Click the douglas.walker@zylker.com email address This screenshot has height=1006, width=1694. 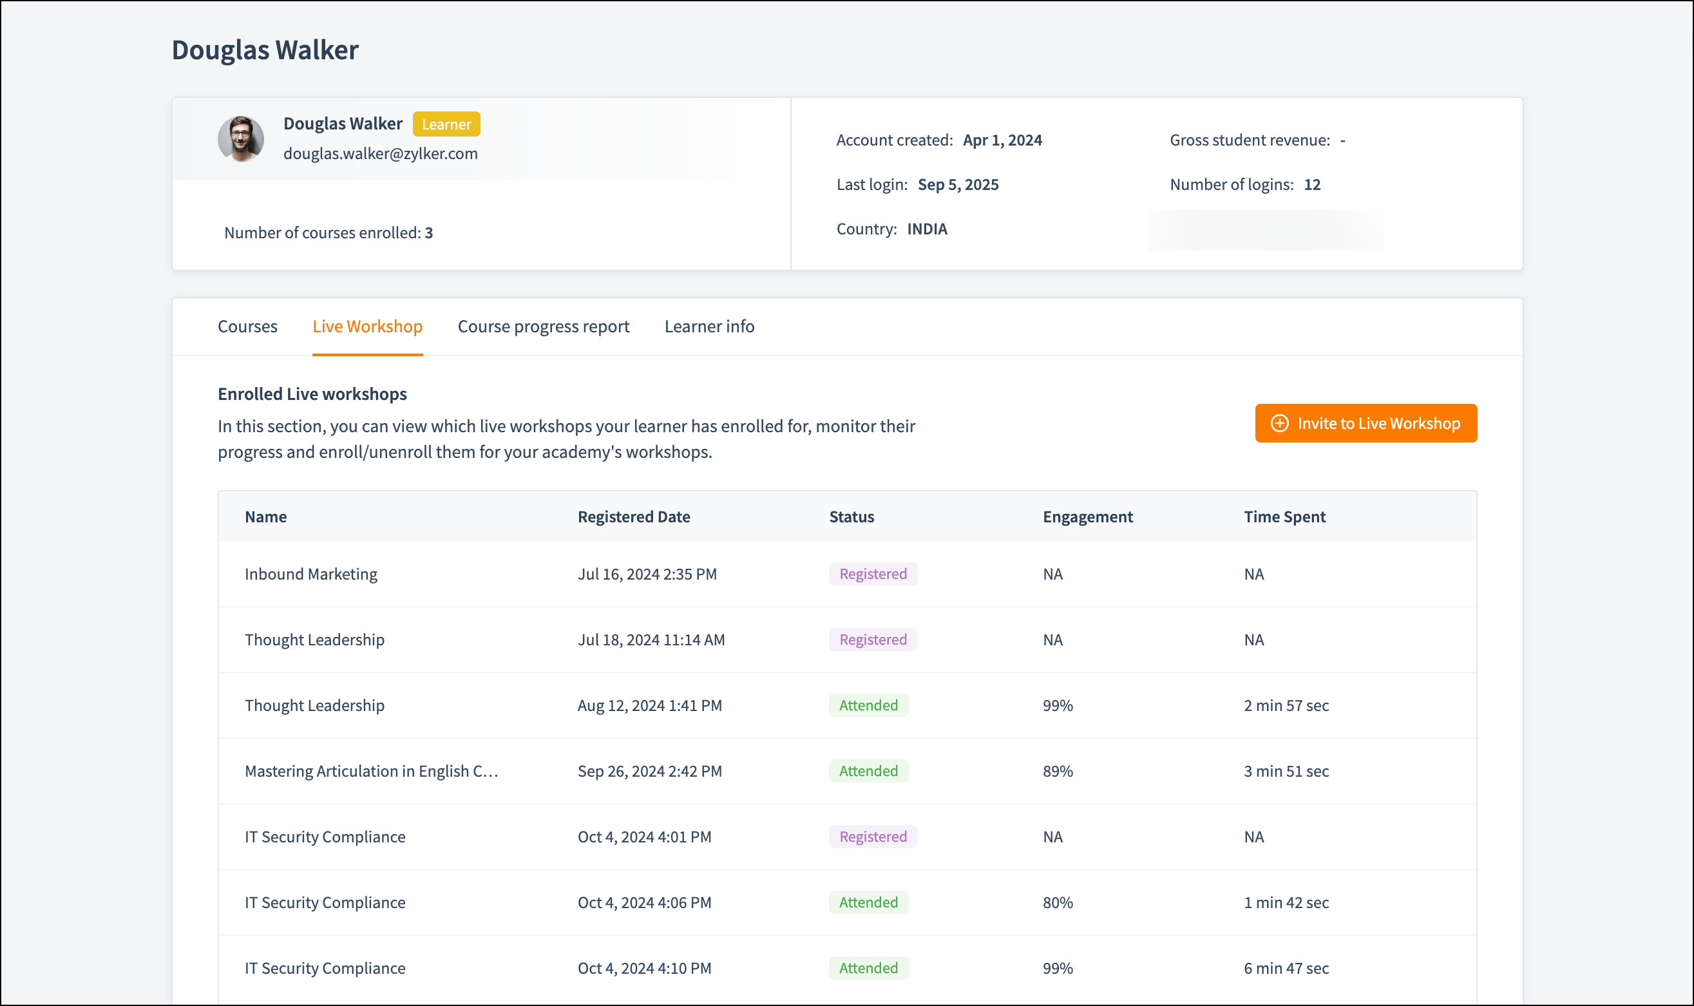click(380, 153)
